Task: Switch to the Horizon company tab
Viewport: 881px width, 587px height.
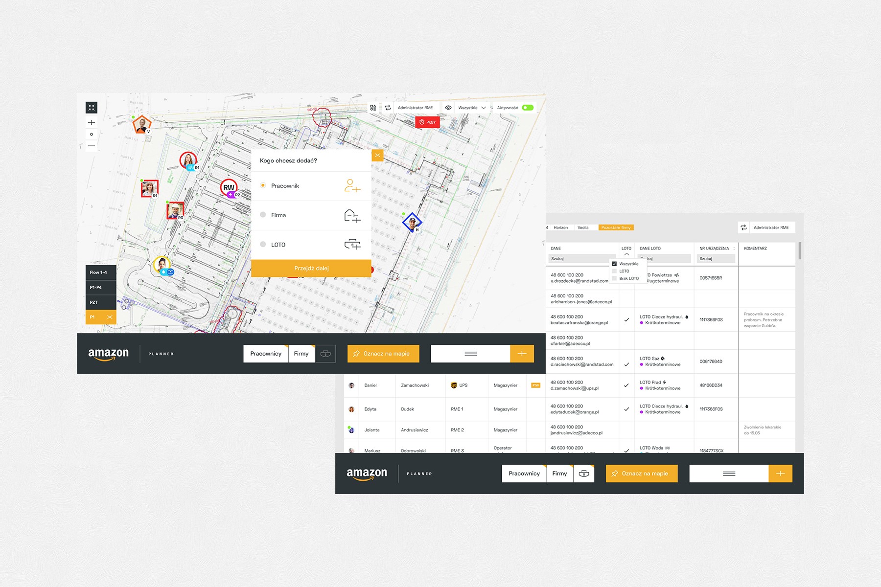Action: coord(561,227)
